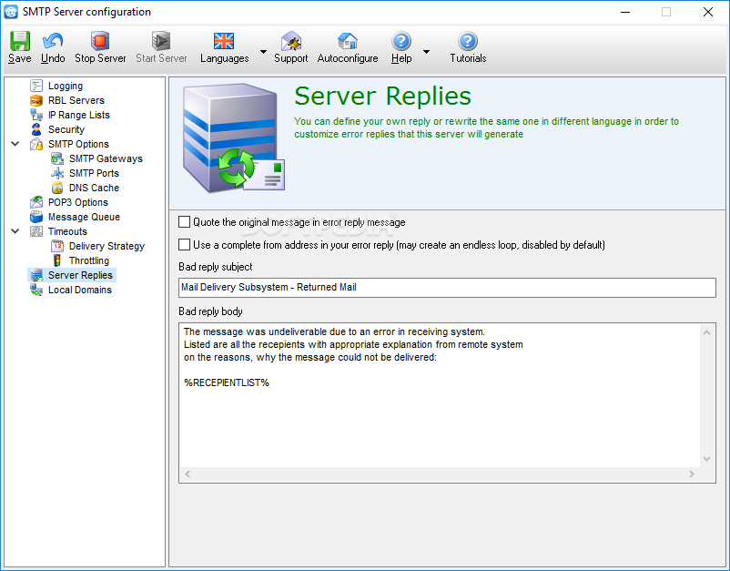Go to IP Range Lists
Image resolution: width=730 pixels, height=571 pixels.
click(x=78, y=115)
